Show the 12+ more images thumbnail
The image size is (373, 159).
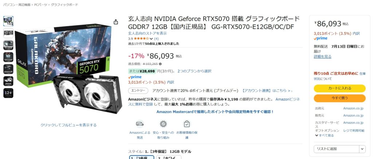8,93
